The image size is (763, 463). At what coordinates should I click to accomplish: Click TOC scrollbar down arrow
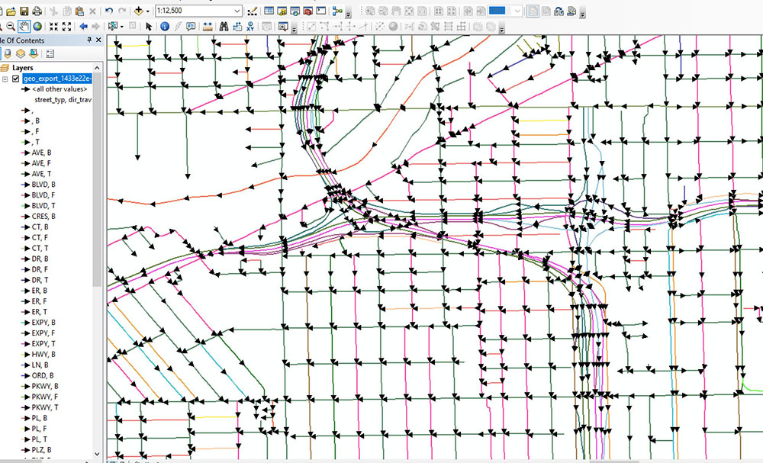[97, 453]
